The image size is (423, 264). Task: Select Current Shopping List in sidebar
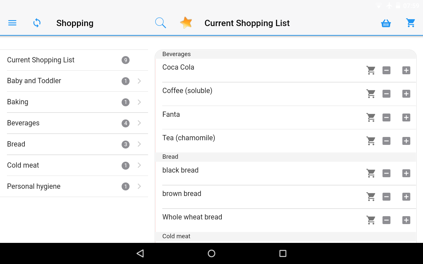point(41,60)
